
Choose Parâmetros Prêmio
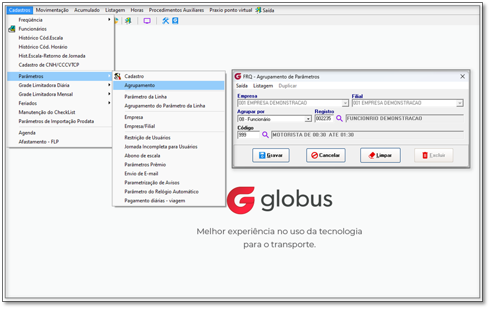pos(169,165)
